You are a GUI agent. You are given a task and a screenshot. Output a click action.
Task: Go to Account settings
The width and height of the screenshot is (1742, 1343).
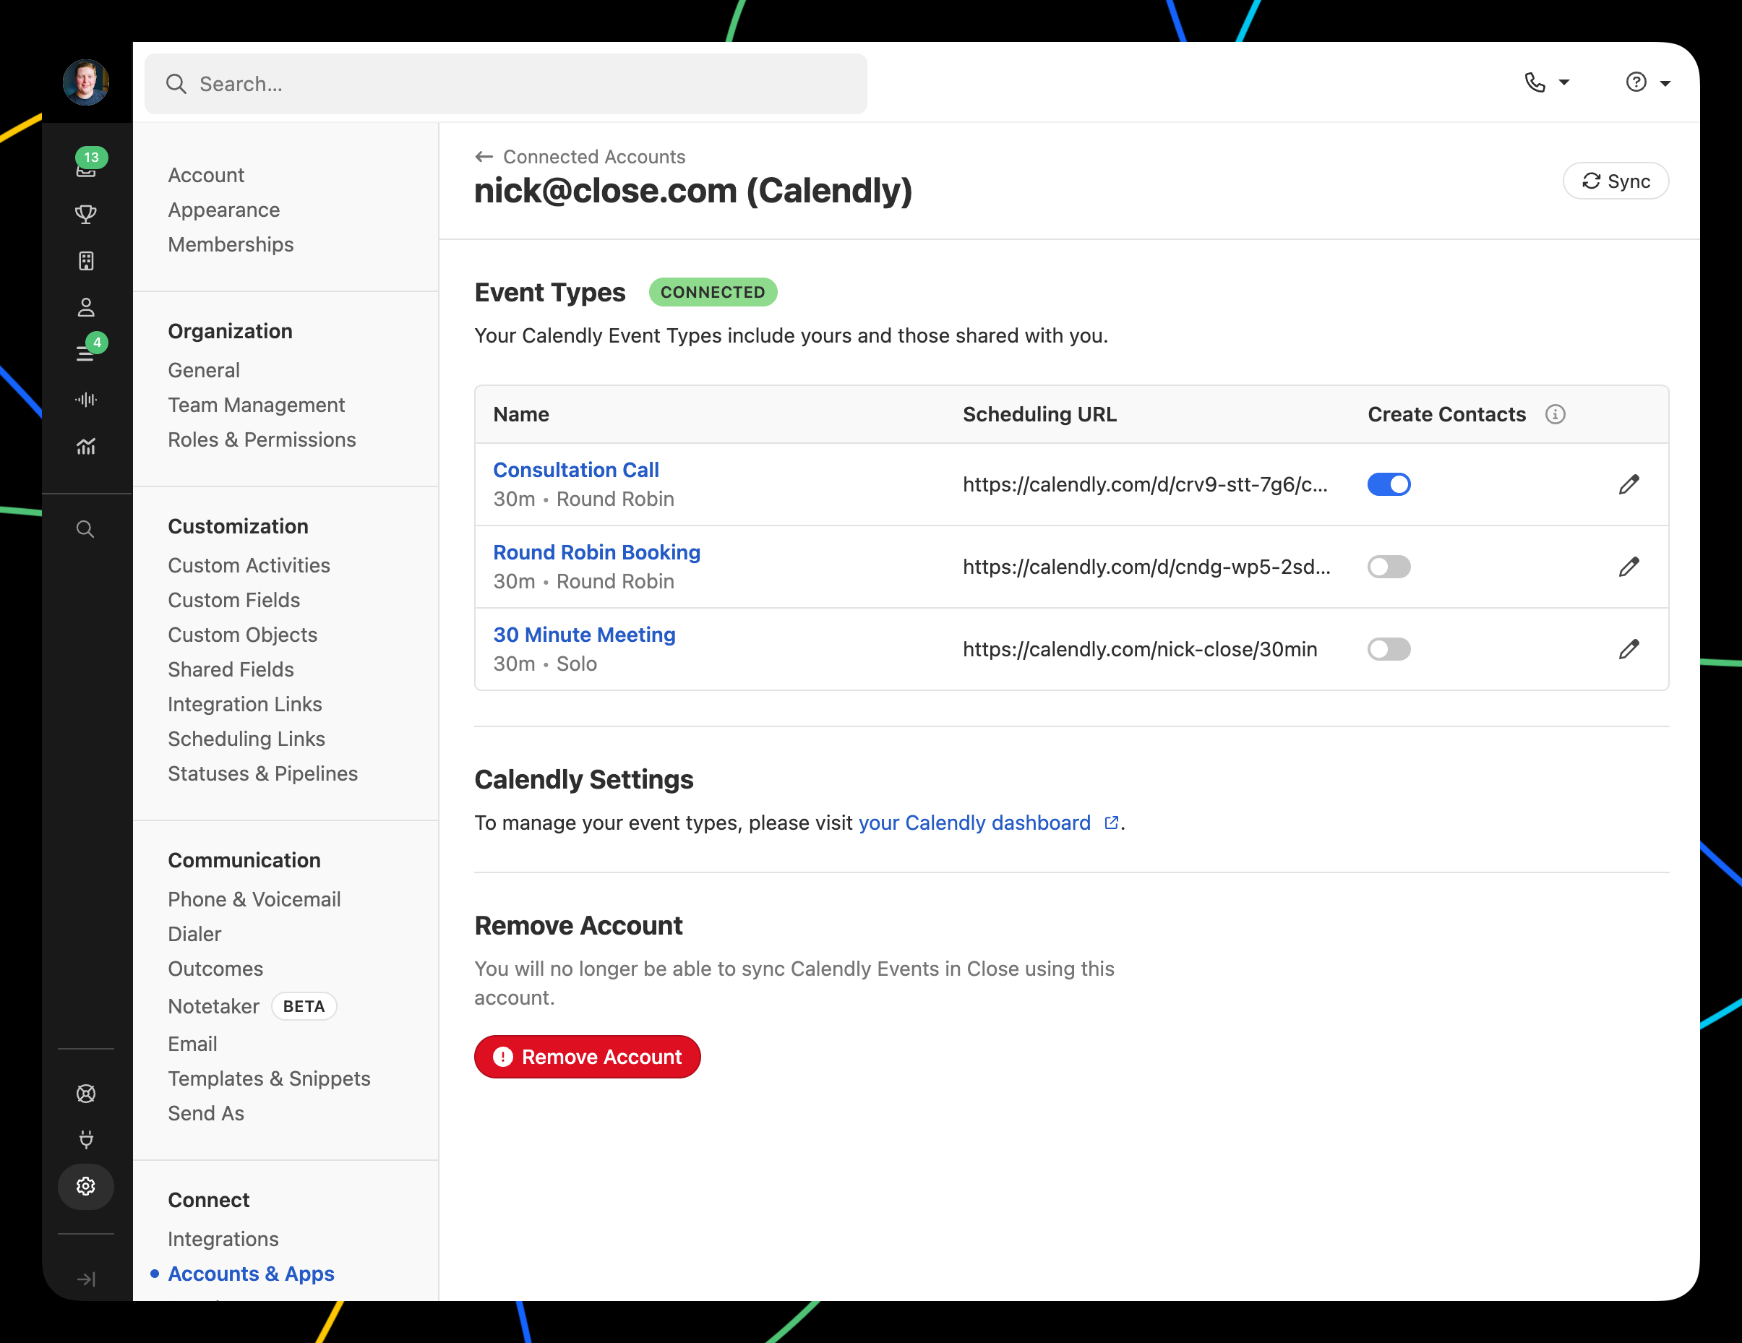pos(206,175)
